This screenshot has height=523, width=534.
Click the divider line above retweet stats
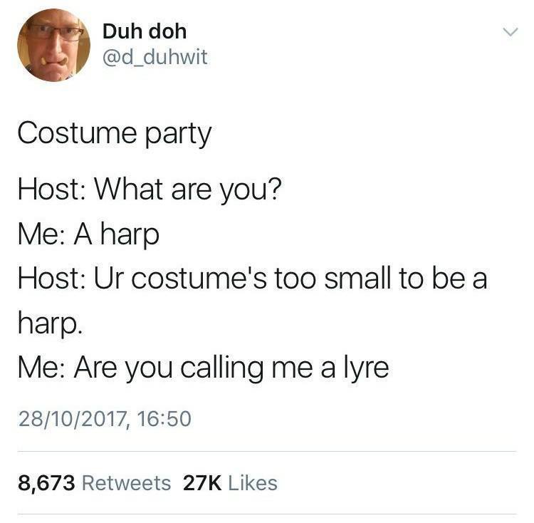tap(267, 452)
